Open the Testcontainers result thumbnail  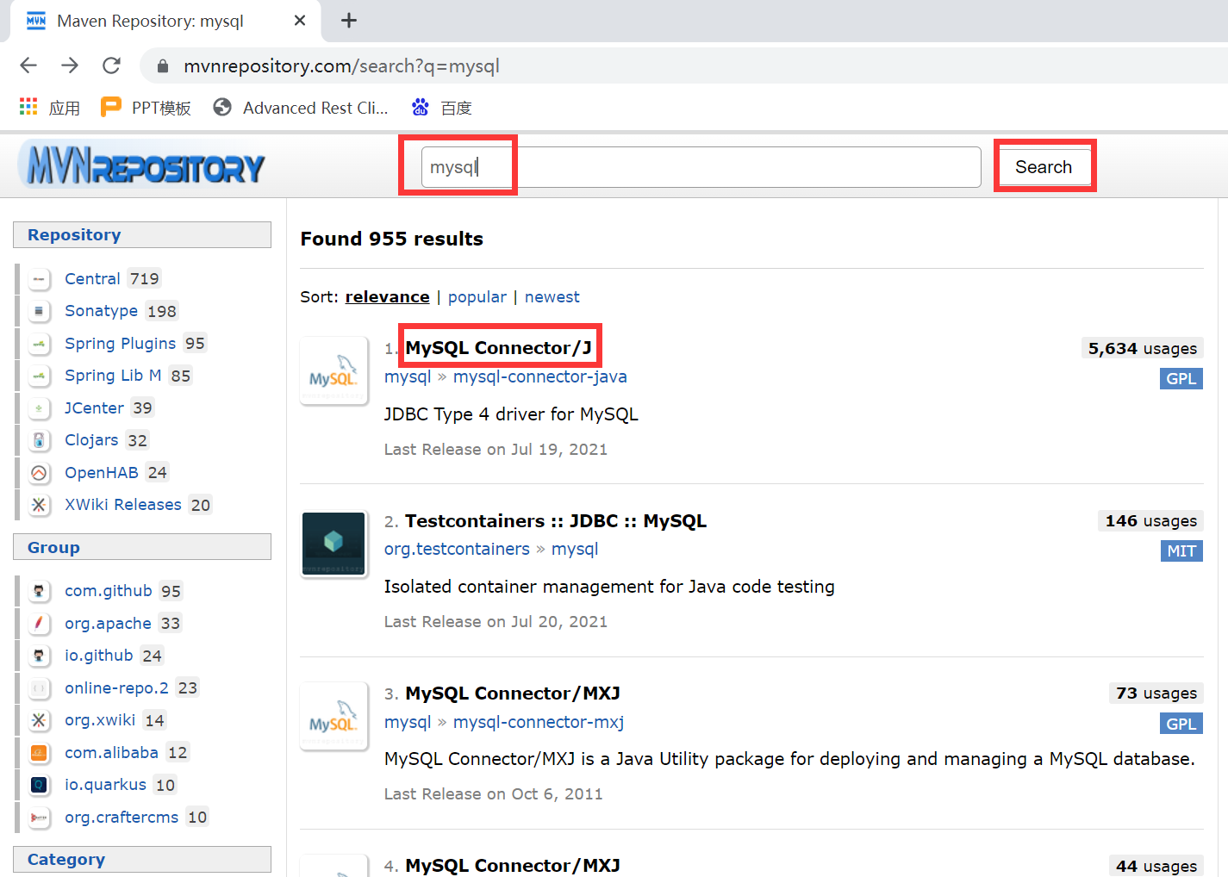(x=334, y=544)
